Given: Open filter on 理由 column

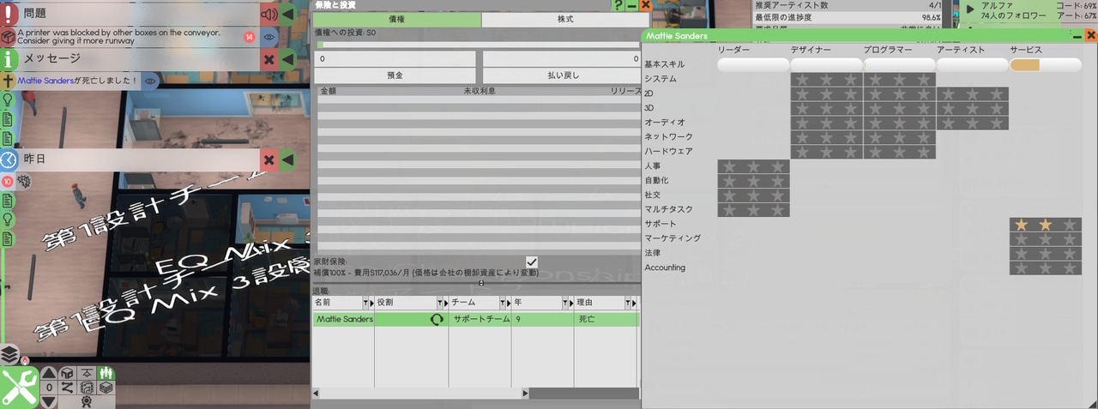Looking at the screenshot, I should pos(629,304).
